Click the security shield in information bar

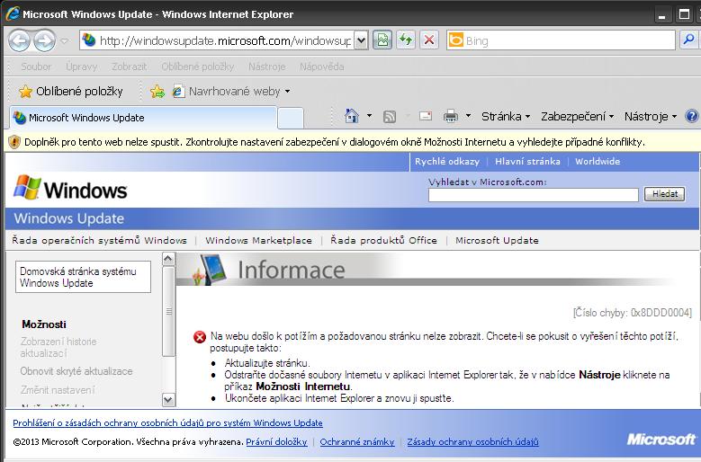(14, 142)
